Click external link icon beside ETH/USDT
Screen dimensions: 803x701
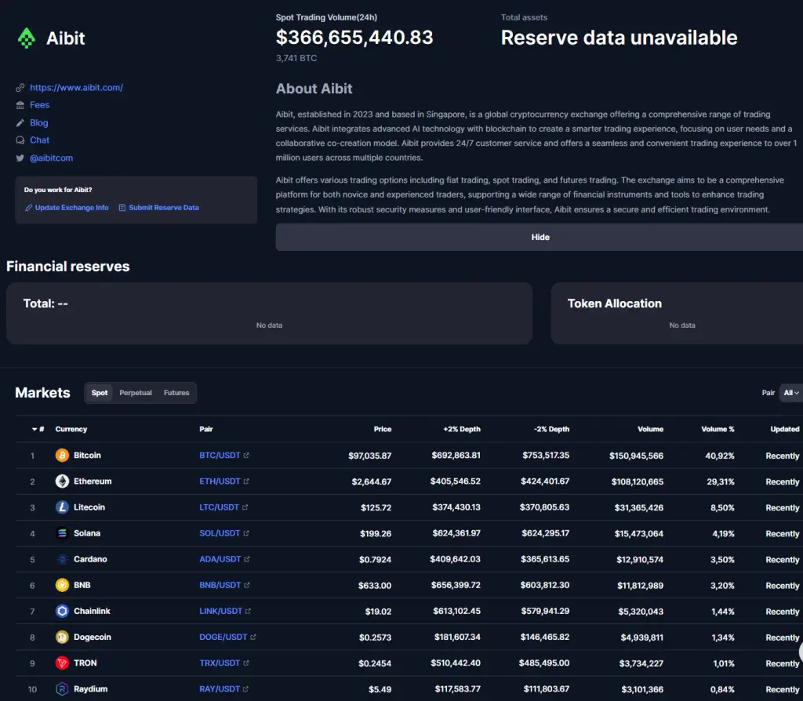246,481
